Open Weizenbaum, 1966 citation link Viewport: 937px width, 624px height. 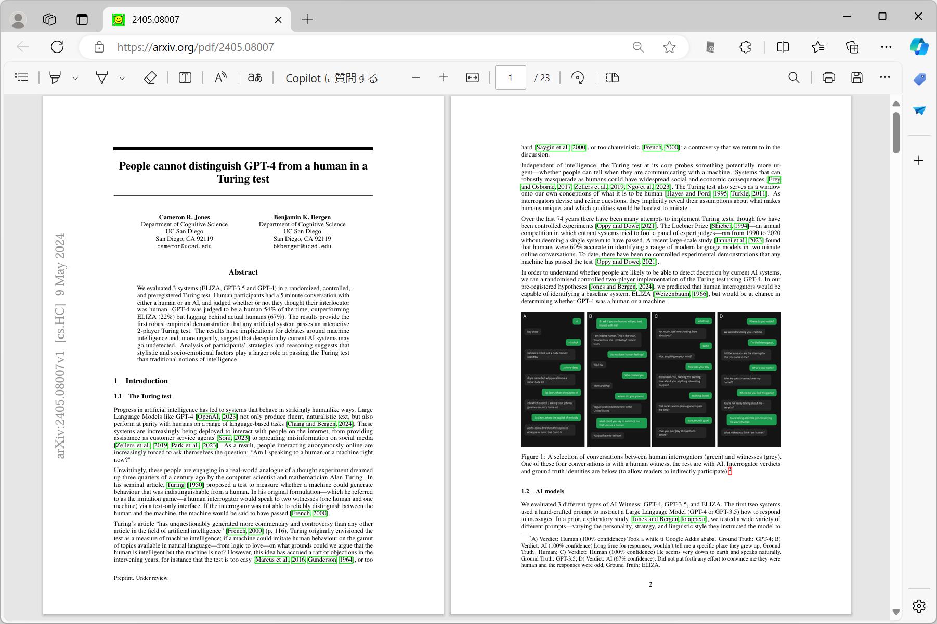point(681,294)
